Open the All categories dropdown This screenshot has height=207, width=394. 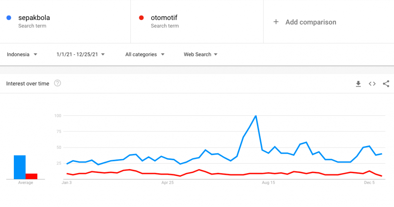point(145,54)
